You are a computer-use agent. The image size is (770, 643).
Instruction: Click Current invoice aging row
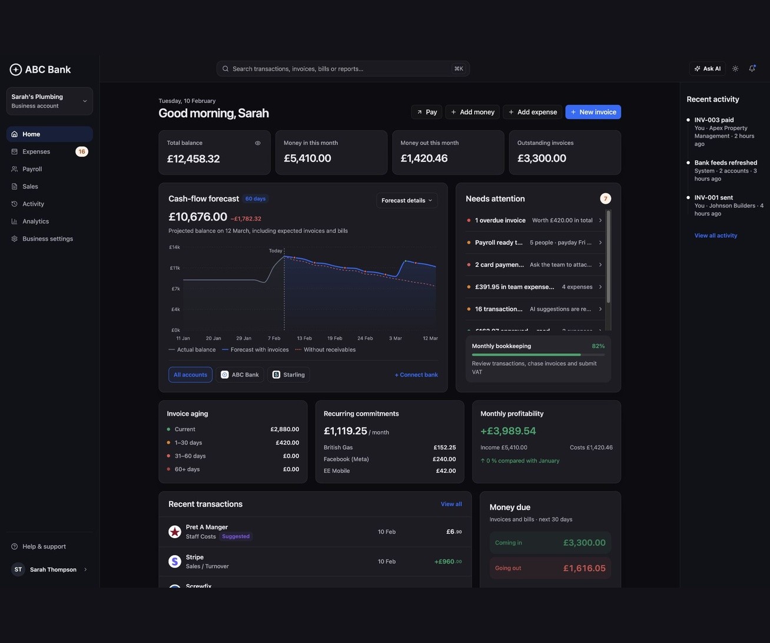tap(233, 429)
